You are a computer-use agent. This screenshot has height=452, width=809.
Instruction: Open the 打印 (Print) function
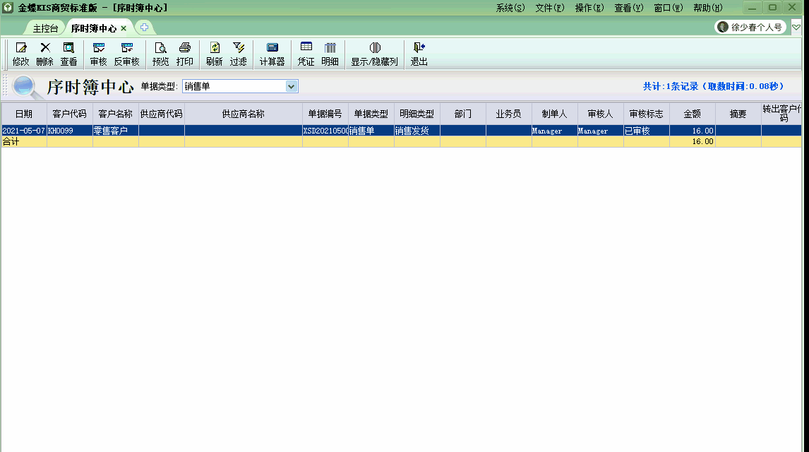pos(185,54)
